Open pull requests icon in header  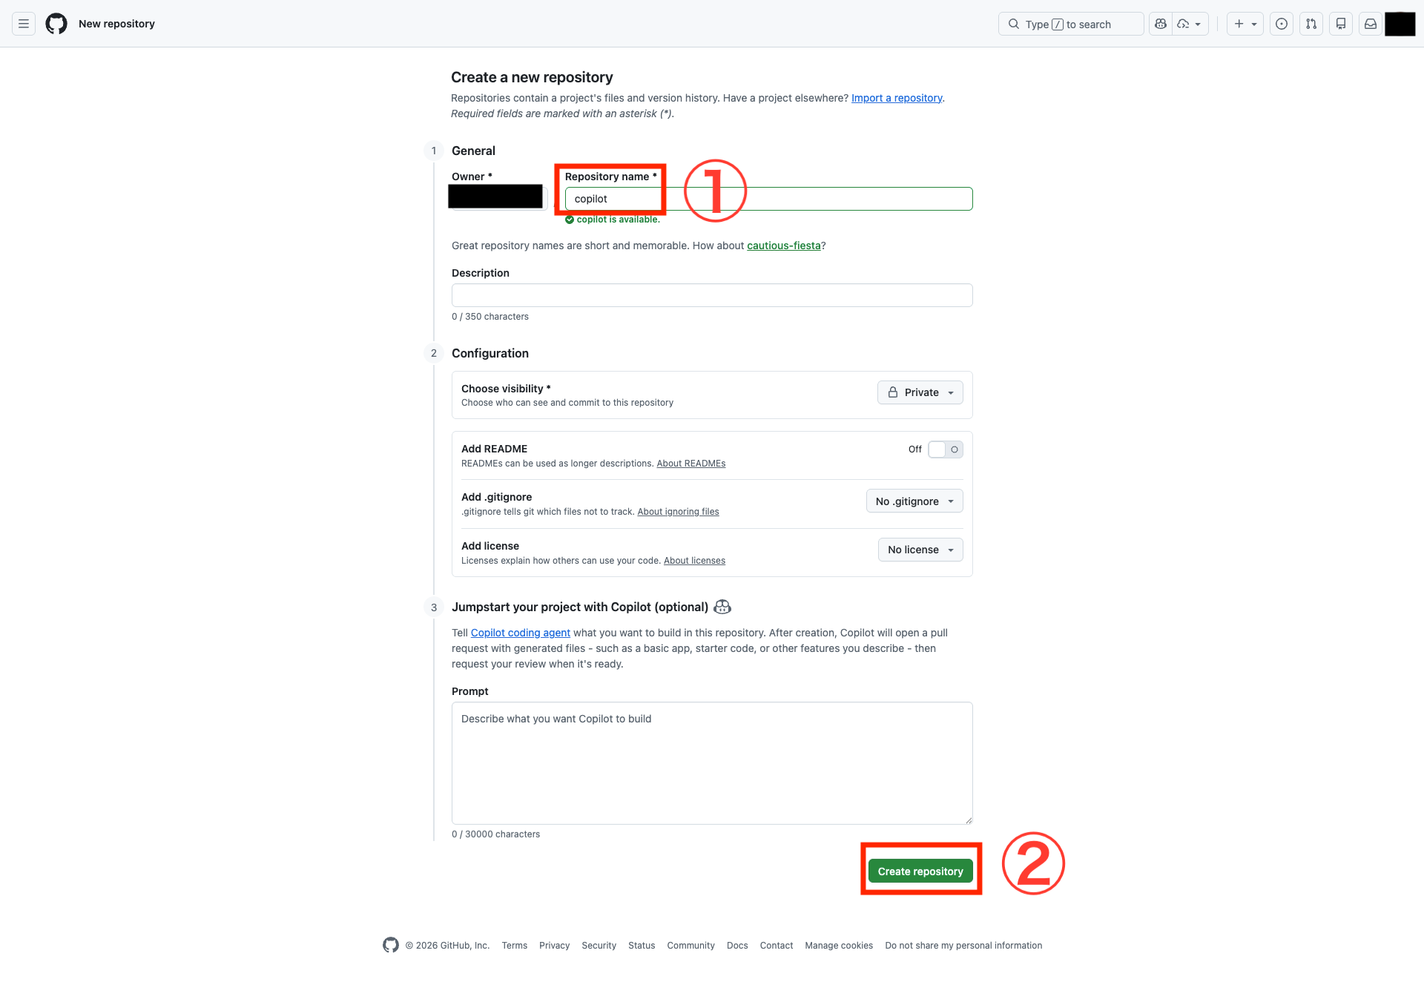tap(1311, 24)
